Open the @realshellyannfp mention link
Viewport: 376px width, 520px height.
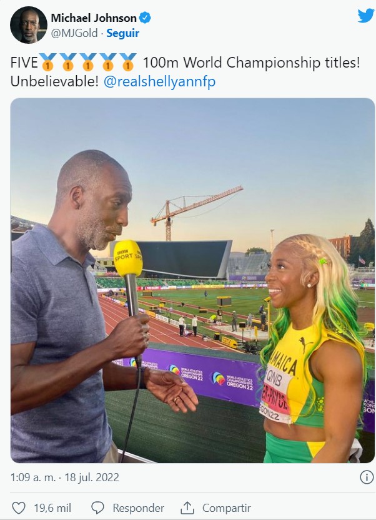[x=159, y=81]
